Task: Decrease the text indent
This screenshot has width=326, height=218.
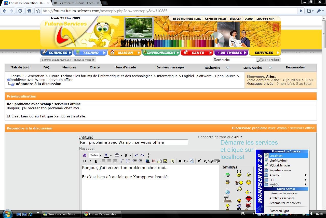Action: [134, 161]
